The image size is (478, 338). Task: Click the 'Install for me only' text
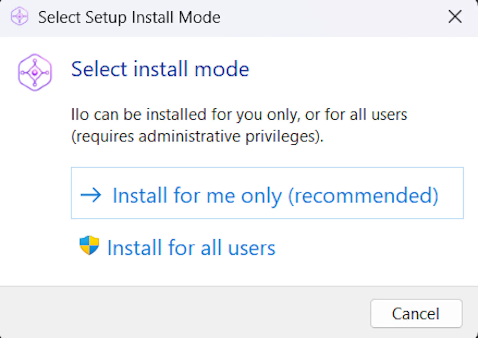tap(197, 196)
